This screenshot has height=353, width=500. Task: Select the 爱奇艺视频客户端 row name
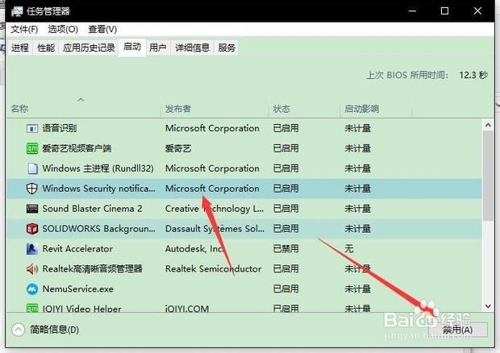click(77, 148)
